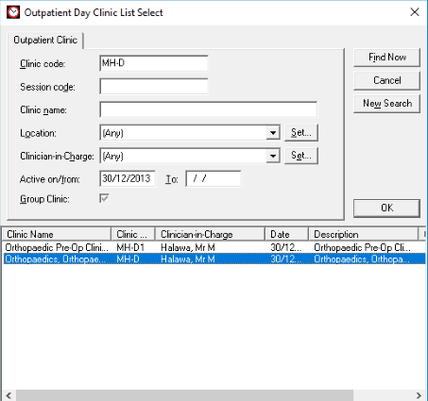Open the Set button next to Location
The width and height of the screenshot is (428, 401).
click(301, 133)
